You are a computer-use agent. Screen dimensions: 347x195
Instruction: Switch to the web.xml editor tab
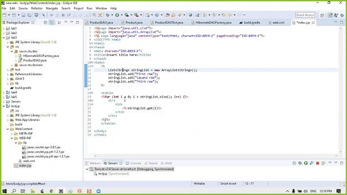click(x=277, y=23)
